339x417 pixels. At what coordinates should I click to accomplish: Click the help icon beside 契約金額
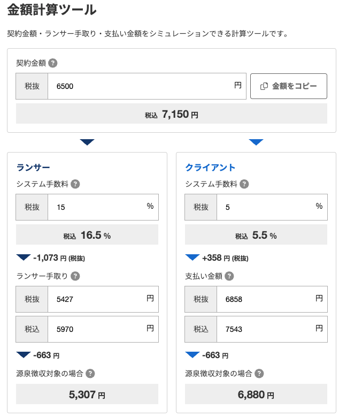(52, 63)
